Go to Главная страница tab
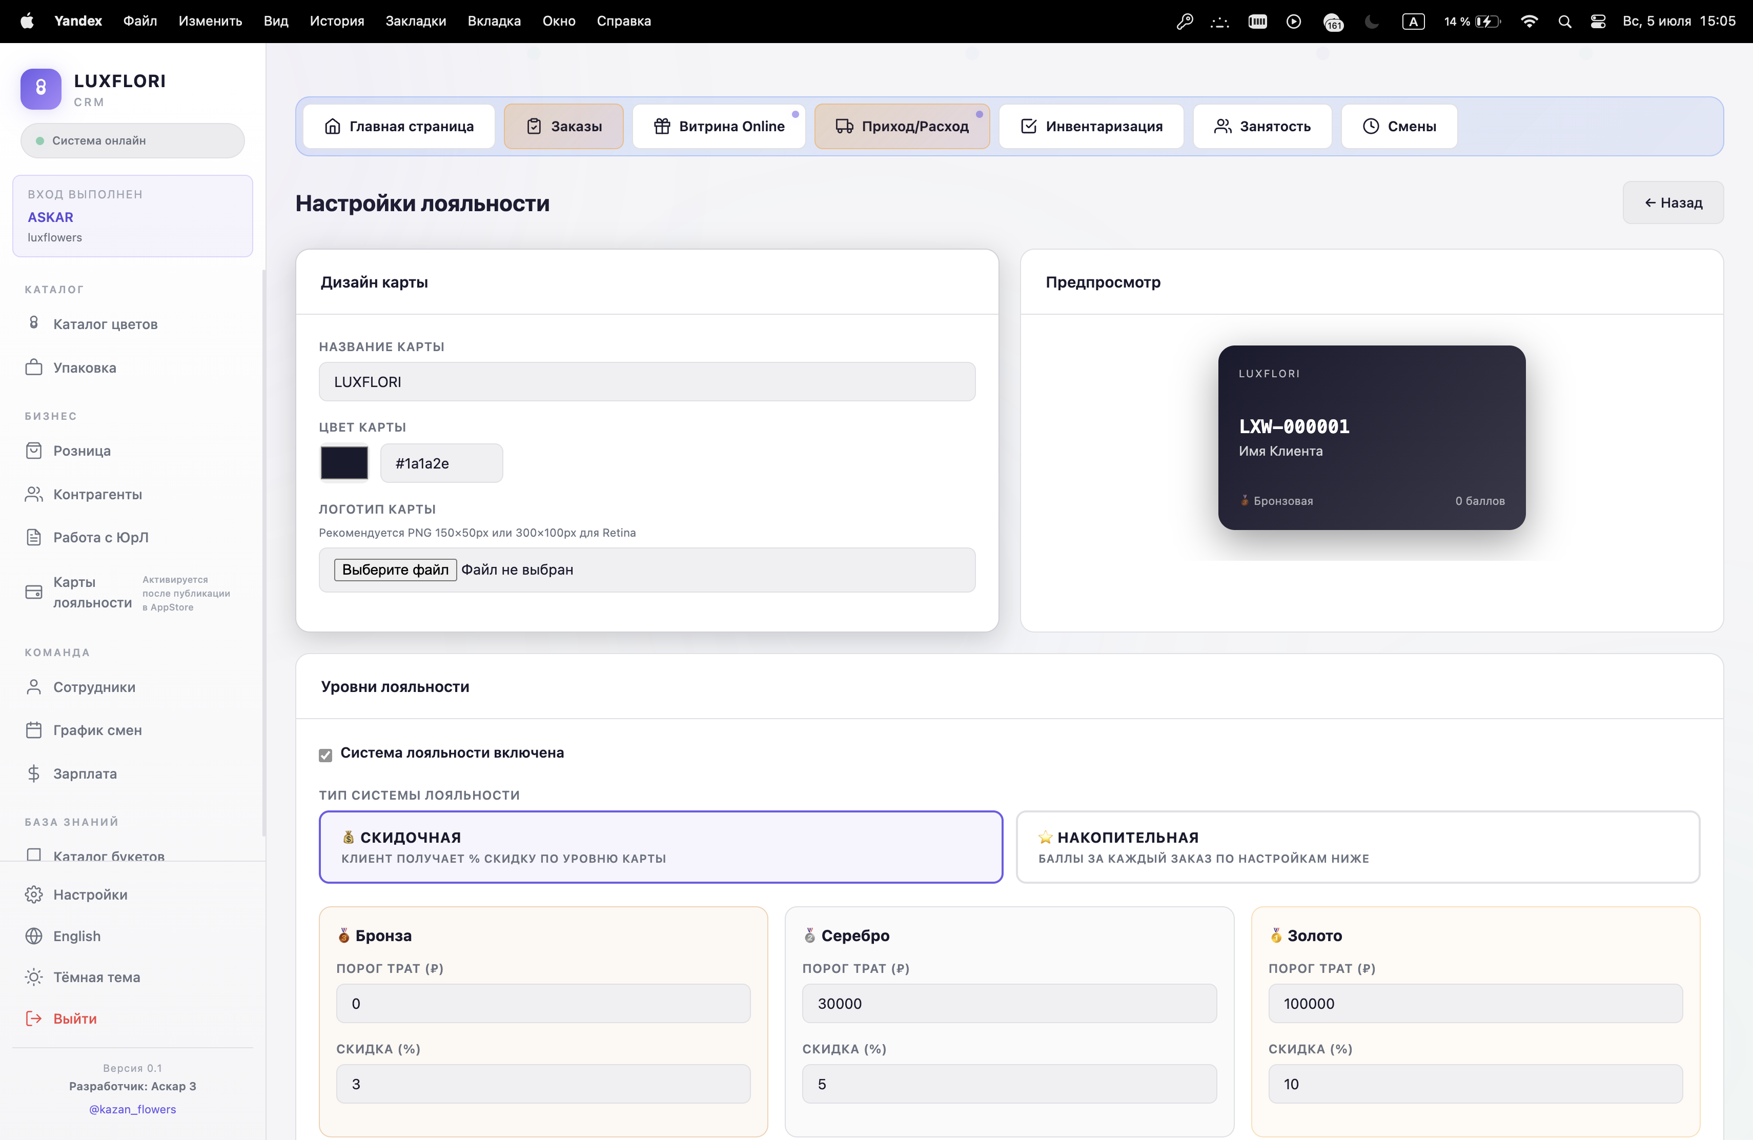The image size is (1753, 1140). pos(399,126)
